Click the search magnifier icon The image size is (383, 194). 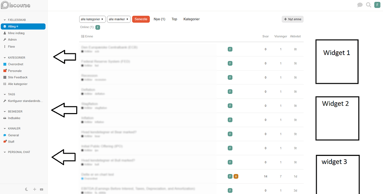point(369,5)
